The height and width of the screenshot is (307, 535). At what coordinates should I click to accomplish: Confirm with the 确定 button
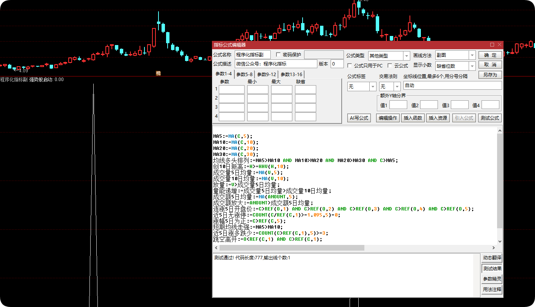click(x=490, y=55)
